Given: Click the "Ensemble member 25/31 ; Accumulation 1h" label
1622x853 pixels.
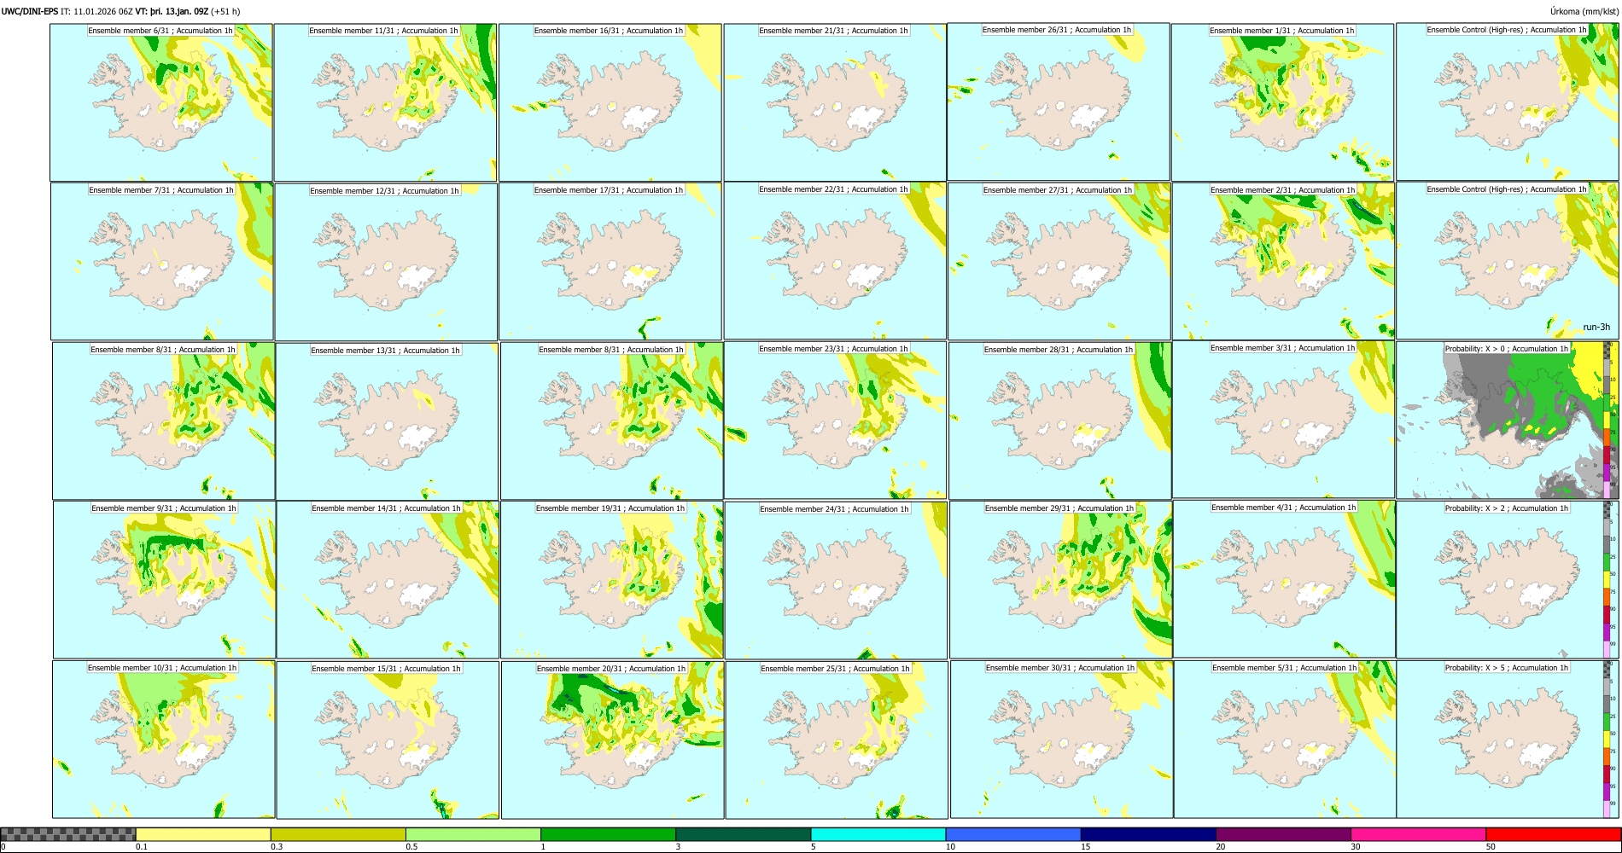Looking at the screenshot, I should click(835, 669).
